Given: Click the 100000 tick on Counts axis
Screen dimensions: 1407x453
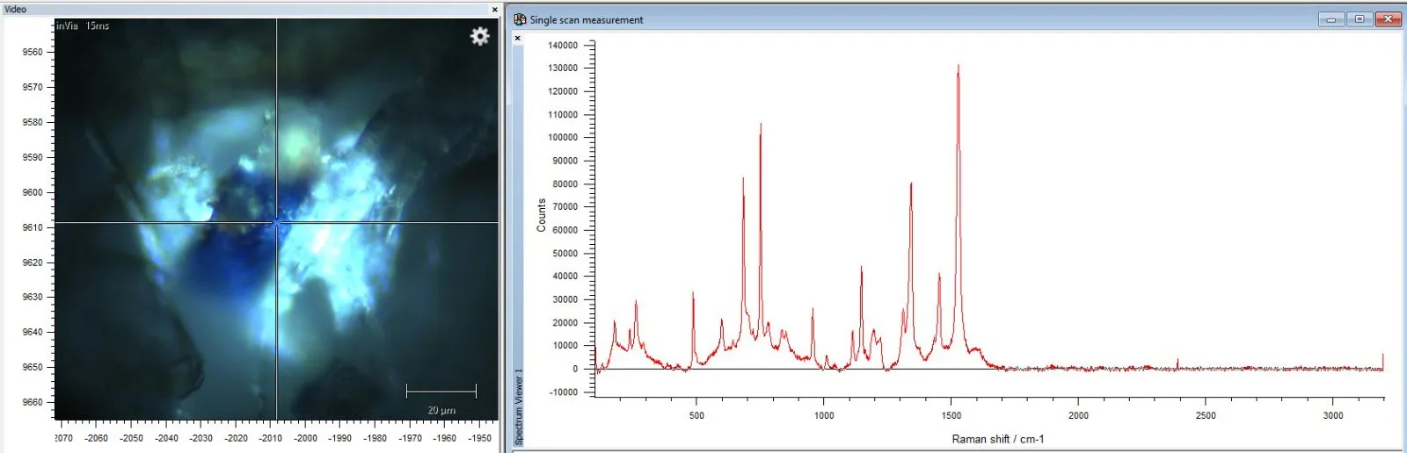Looking at the screenshot, I should click(563, 138).
